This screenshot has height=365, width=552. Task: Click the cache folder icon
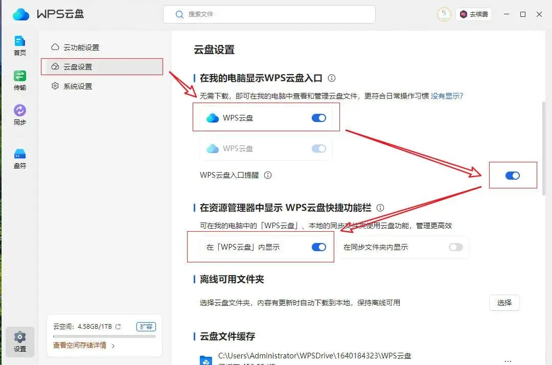[x=206, y=360]
